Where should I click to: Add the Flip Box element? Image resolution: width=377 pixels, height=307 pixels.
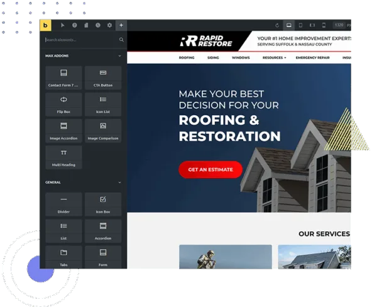(x=63, y=104)
